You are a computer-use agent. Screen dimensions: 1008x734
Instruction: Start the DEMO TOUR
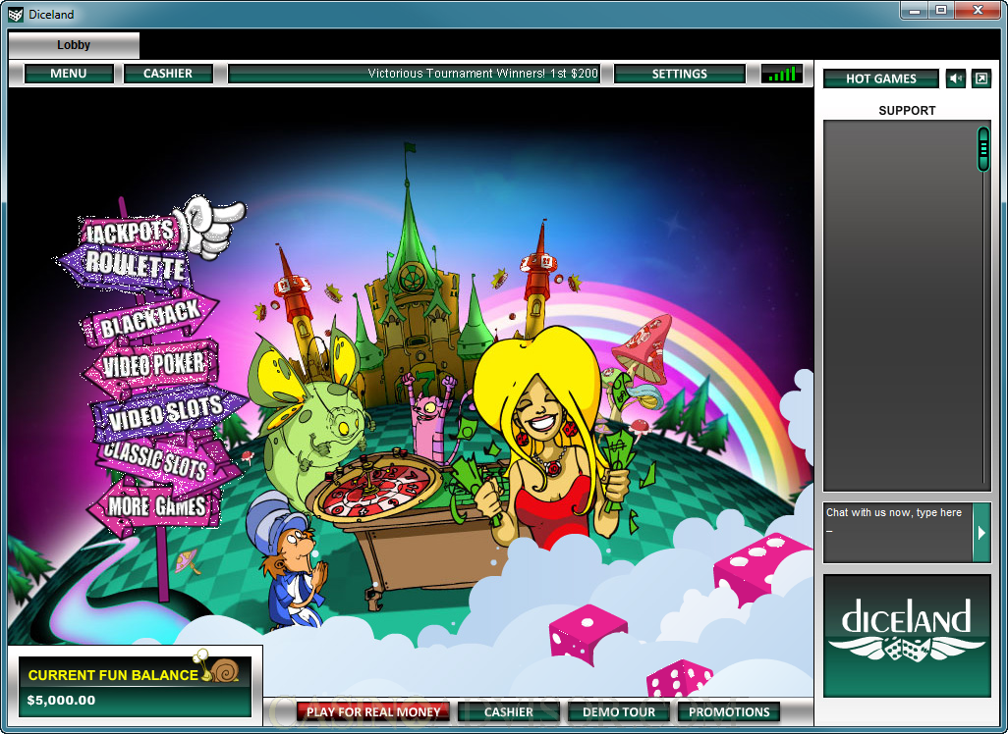click(x=618, y=712)
